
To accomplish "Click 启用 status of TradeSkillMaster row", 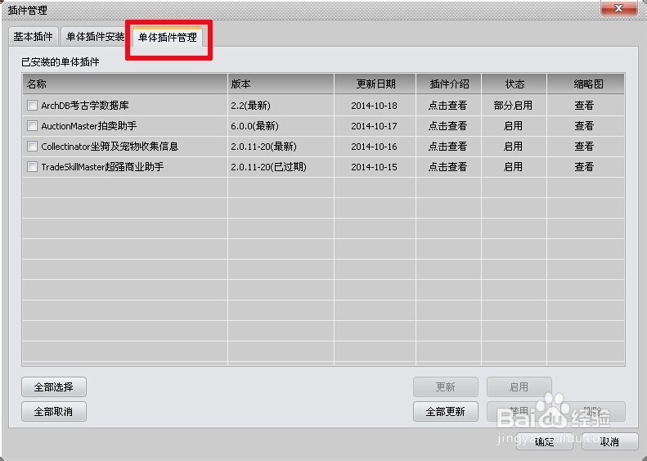I will pos(513,167).
